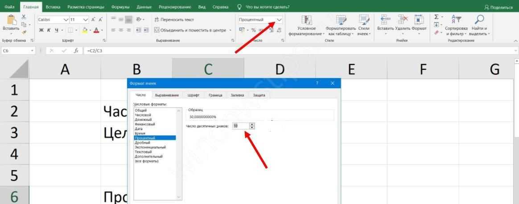The image size is (519, 204).
Task: Toggle italic formatting (К)
Action: (x=49, y=30)
